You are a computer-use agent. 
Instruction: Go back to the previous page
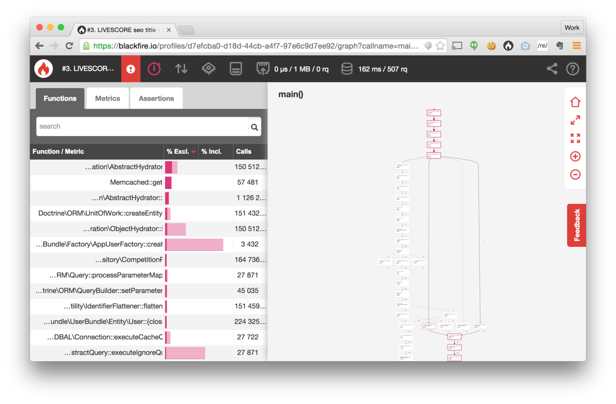pos(40,46)
